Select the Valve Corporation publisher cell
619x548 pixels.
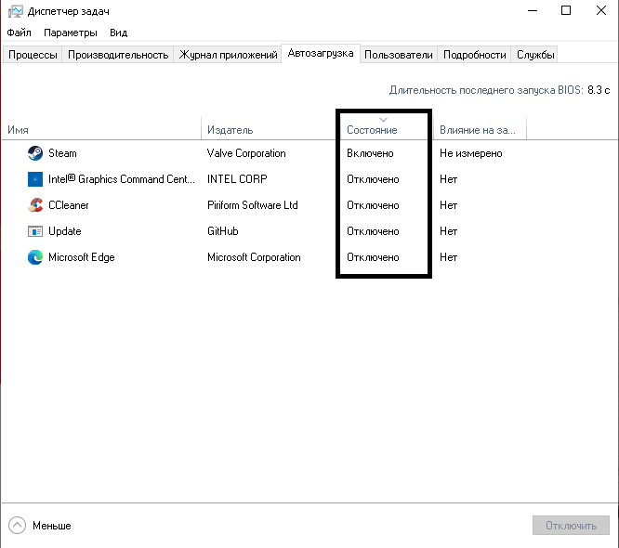(246, 153)
